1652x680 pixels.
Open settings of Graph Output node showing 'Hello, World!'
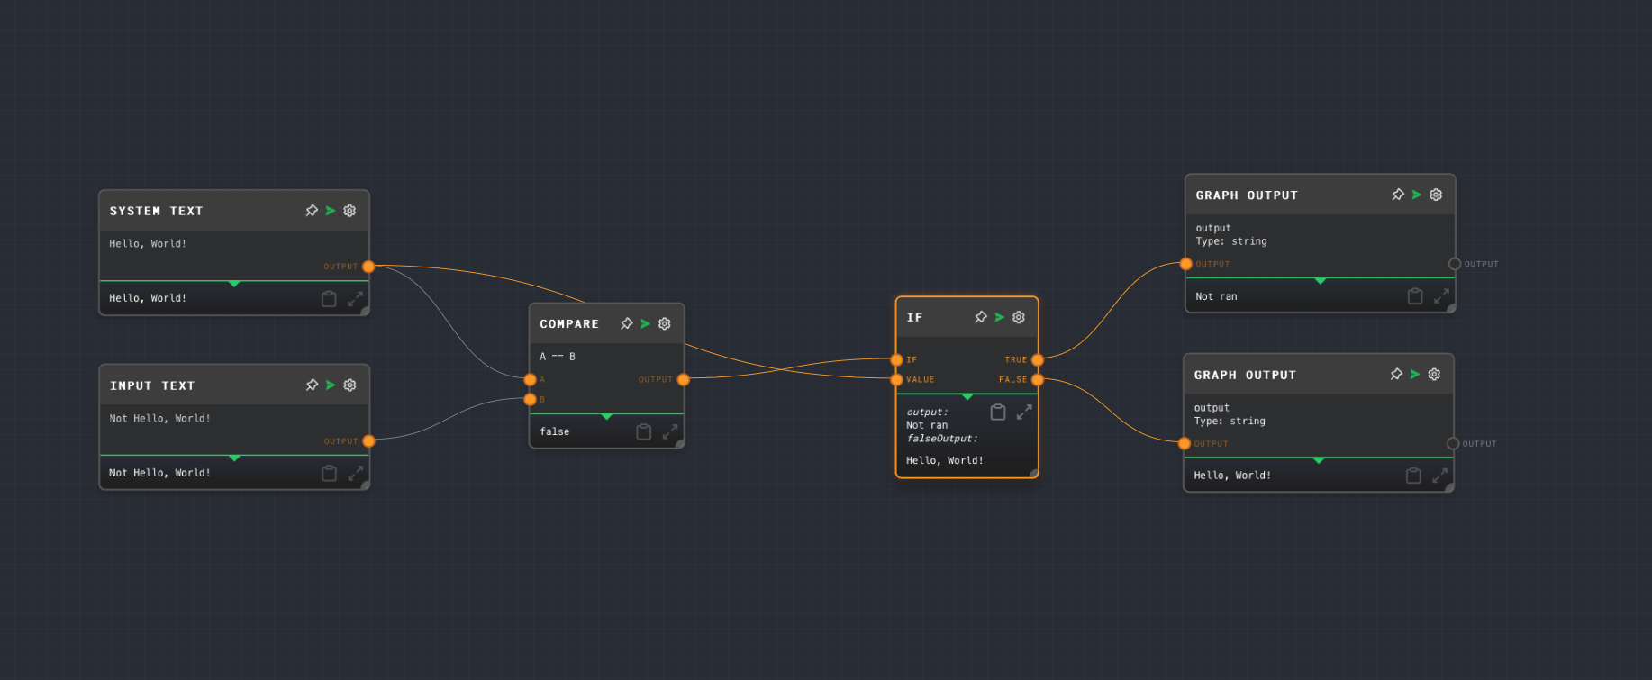coord(1434,374)
